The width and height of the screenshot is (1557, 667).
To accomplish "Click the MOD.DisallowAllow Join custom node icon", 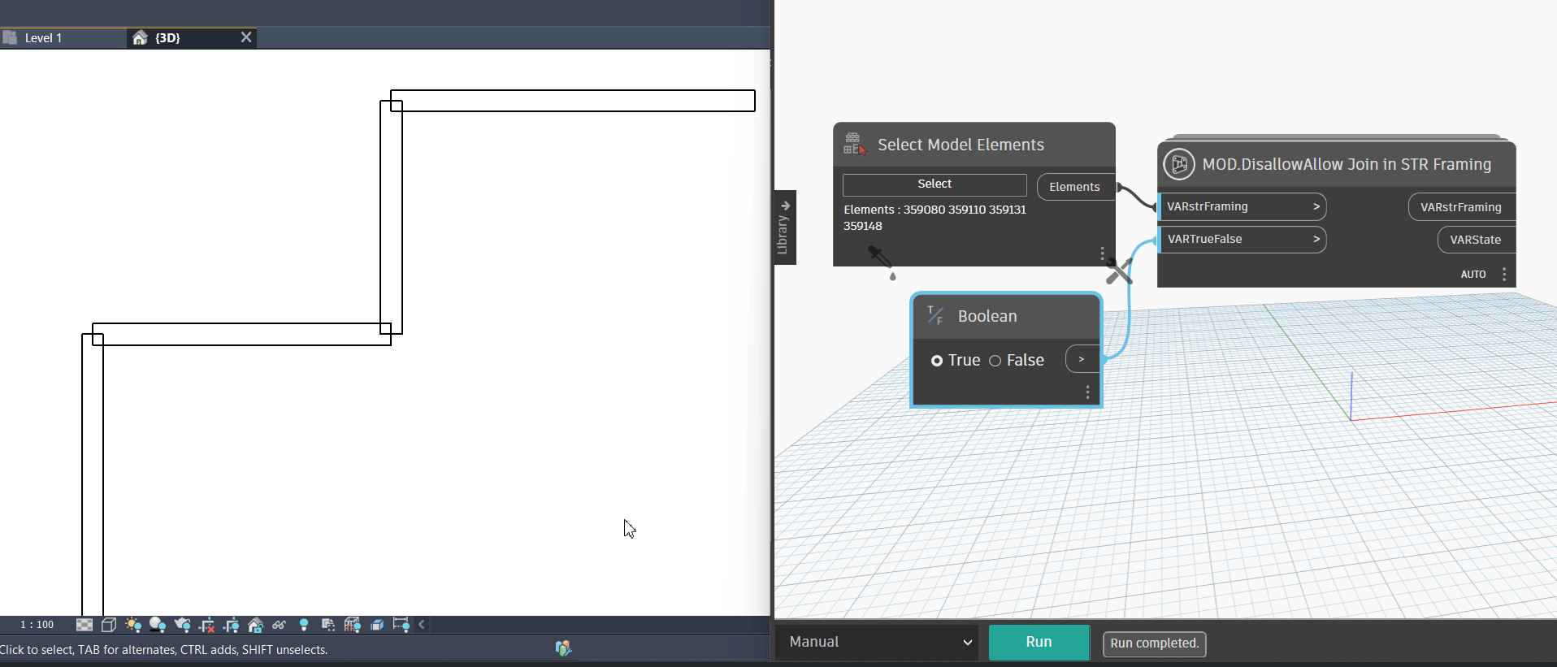I will [x=1179, y=164].
